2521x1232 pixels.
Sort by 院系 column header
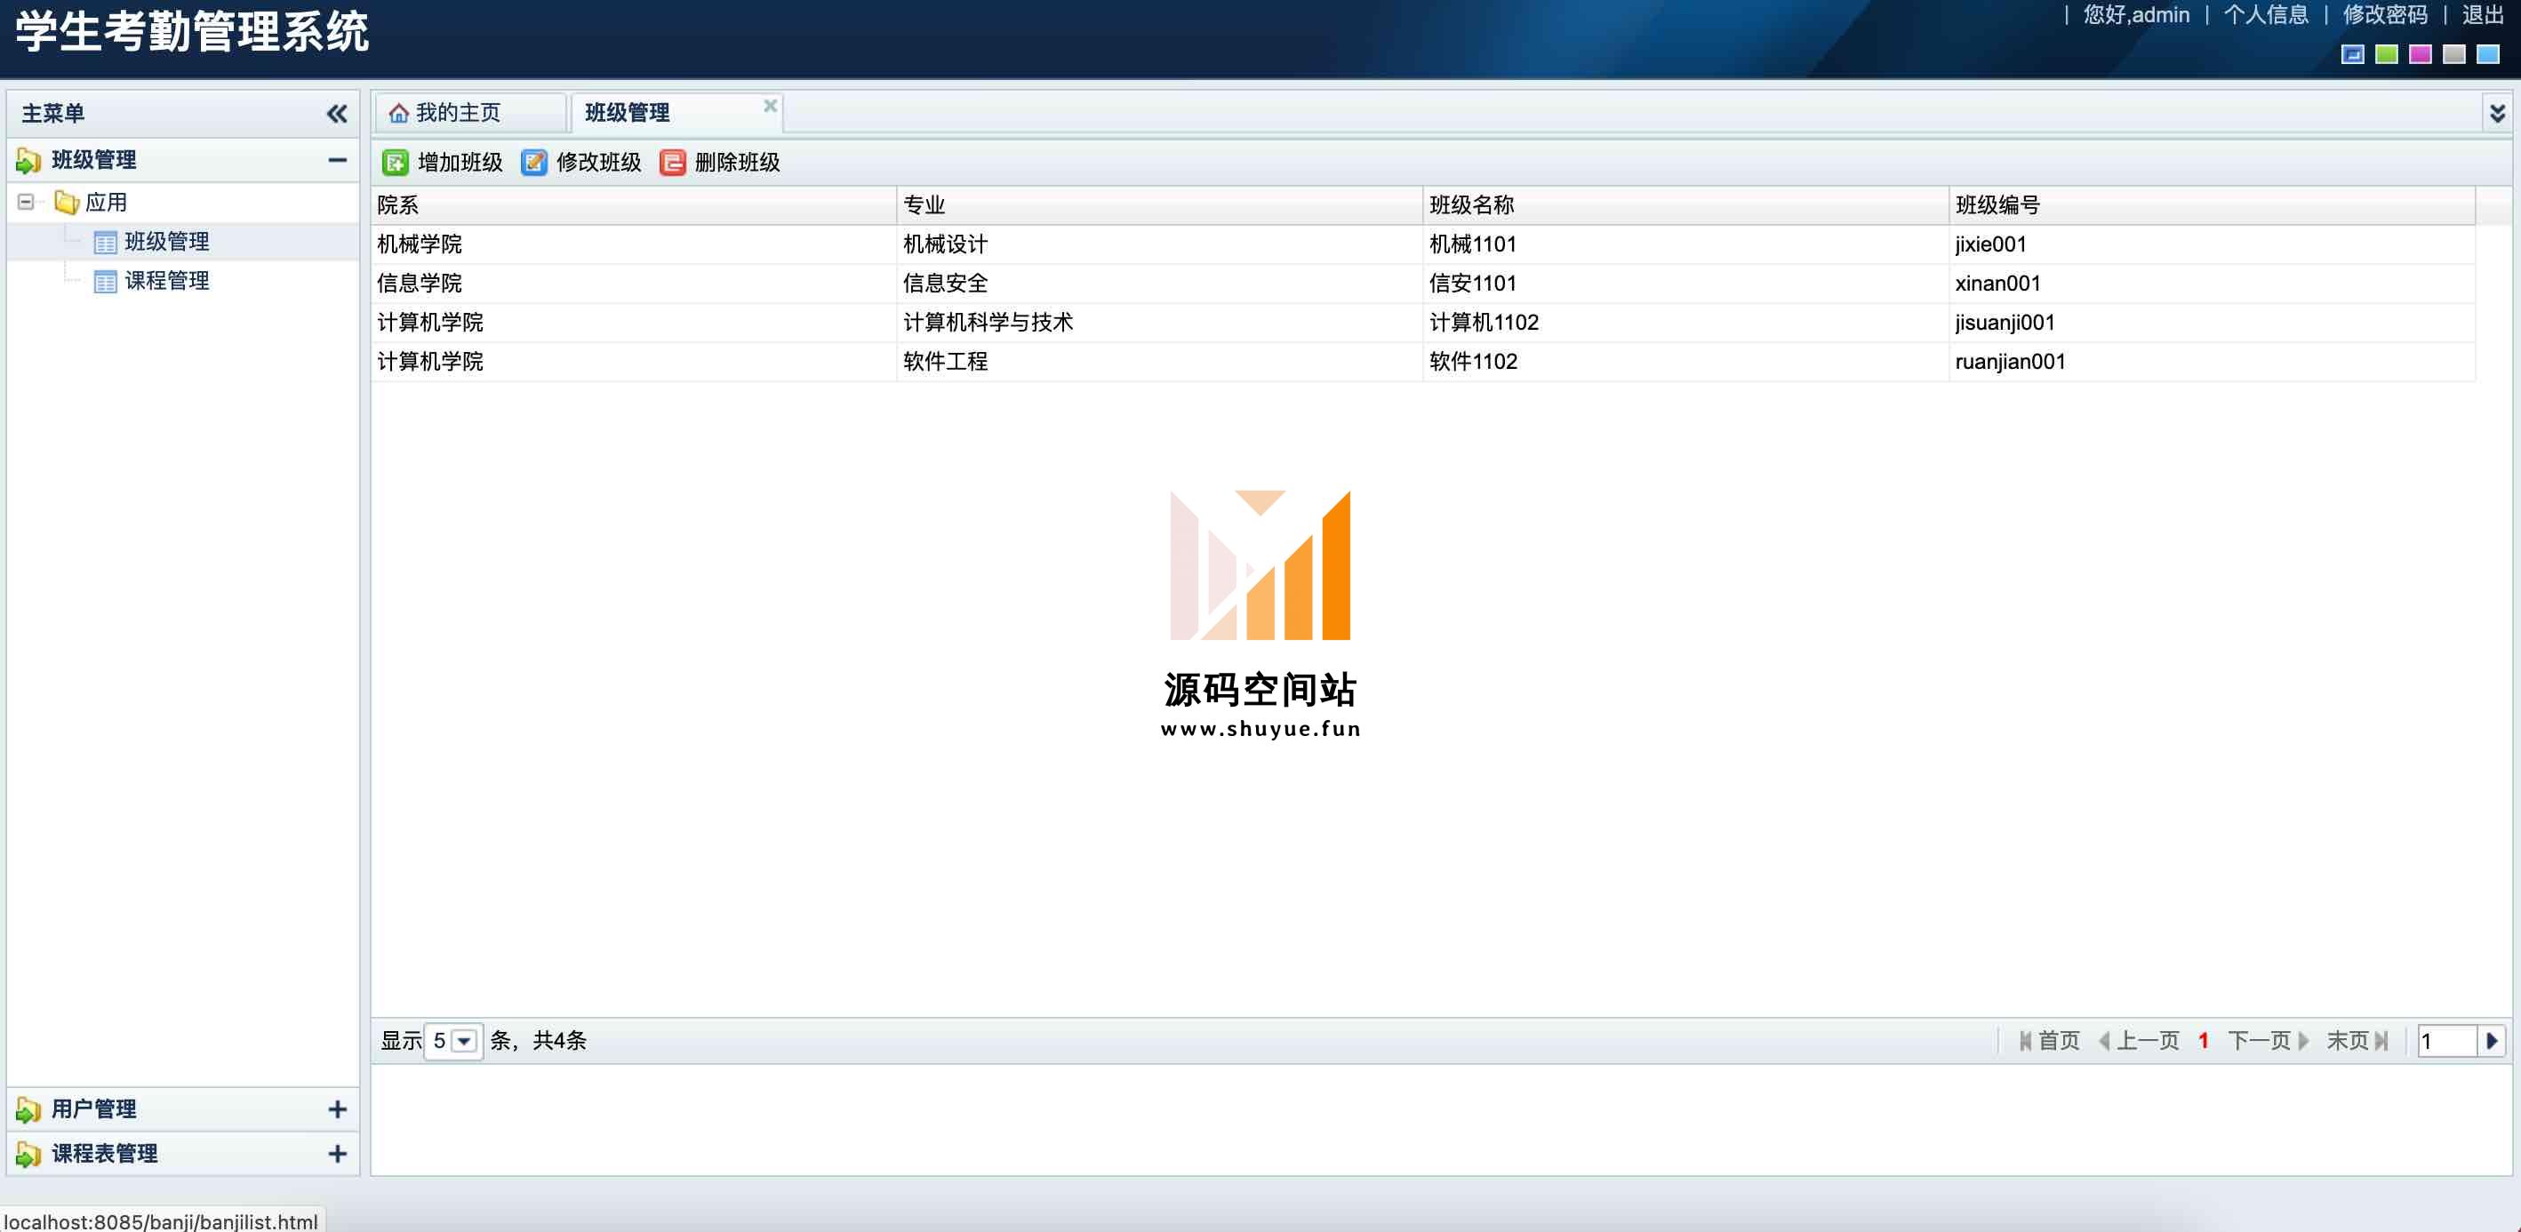point(633,205)
